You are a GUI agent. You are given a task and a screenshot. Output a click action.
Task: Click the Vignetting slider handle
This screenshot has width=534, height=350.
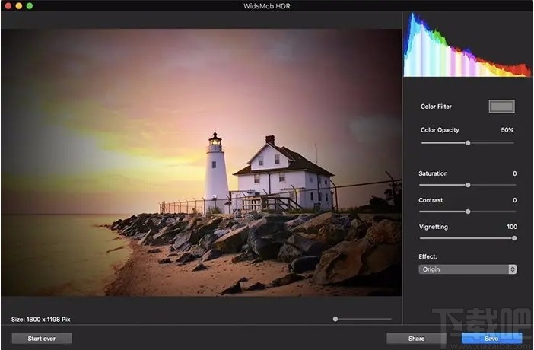(514, 238)
